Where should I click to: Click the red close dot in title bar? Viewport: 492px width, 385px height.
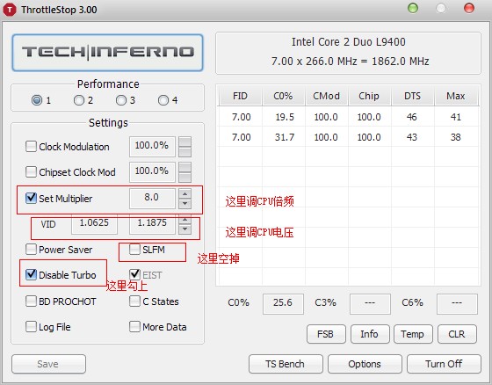coord(469,8)
